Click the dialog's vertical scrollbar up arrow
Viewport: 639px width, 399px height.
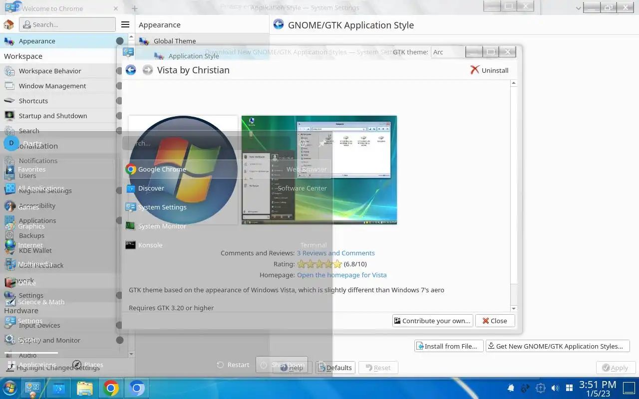514,83
